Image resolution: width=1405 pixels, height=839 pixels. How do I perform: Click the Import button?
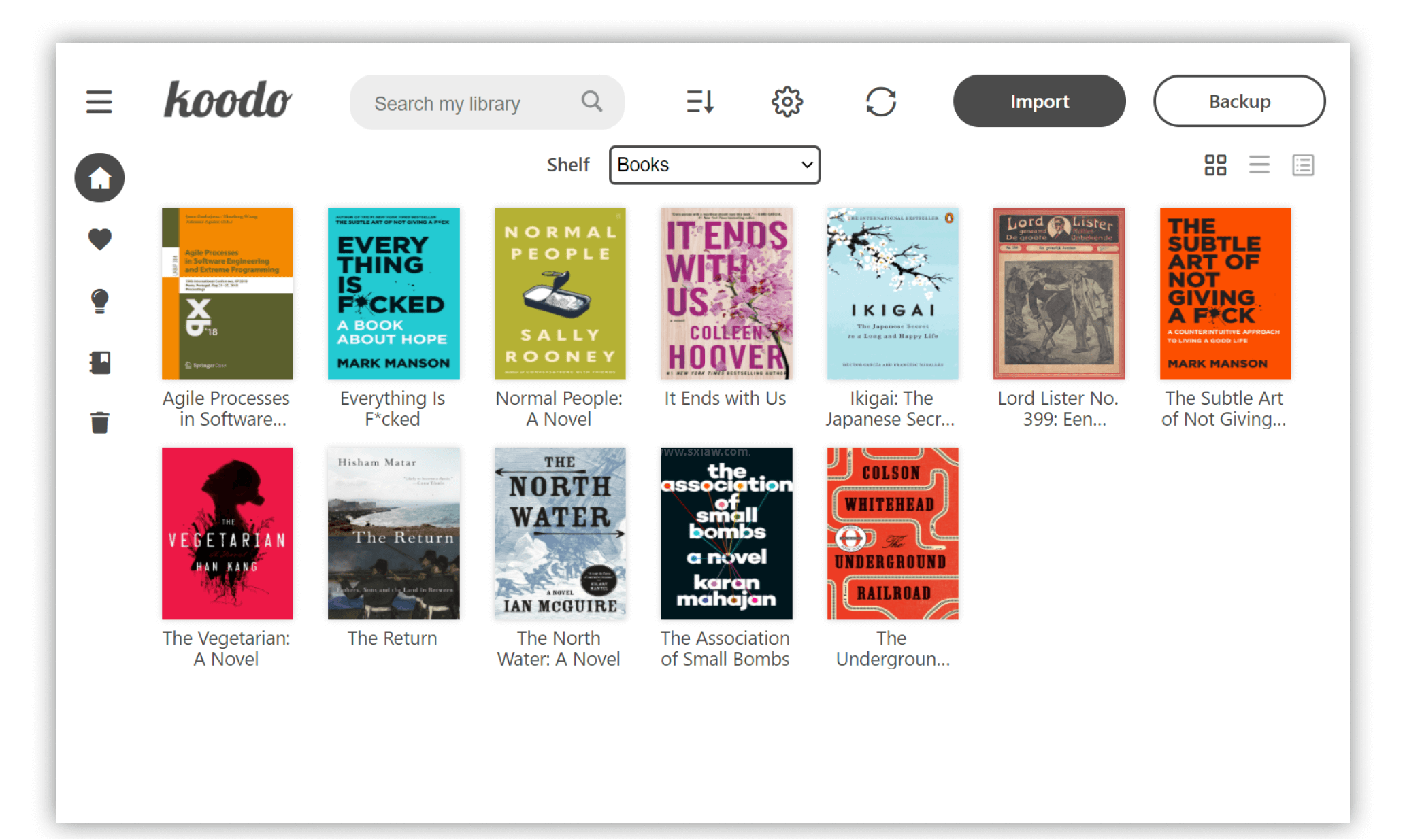pyautogui.click(x=1040, y=101)
